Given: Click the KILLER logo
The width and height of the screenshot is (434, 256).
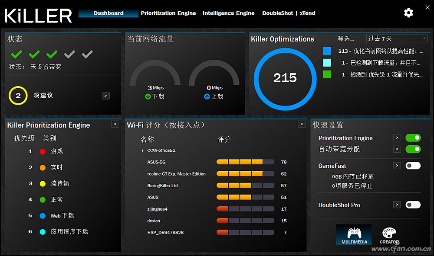Looking at the screenshot, I should tap(38, 16).
